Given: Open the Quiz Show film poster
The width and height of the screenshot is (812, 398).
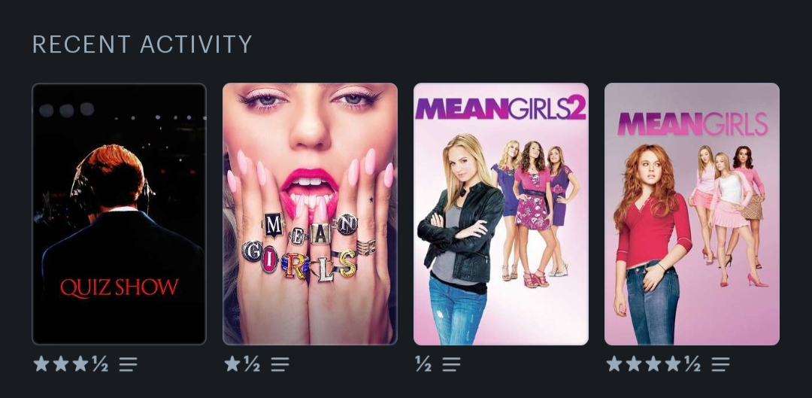Looking at the screenshot, I should coord(119,214).
